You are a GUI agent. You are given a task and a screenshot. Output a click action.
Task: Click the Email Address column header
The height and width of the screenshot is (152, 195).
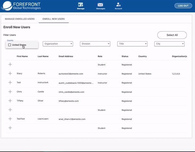(x=66, y=56)
